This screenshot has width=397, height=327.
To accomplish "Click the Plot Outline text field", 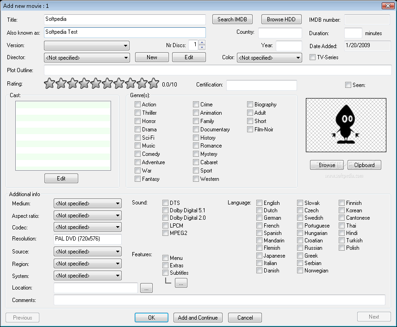I will [218, 70].
